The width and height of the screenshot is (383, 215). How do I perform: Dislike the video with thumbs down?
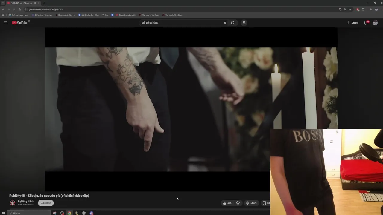pos(238,203)
